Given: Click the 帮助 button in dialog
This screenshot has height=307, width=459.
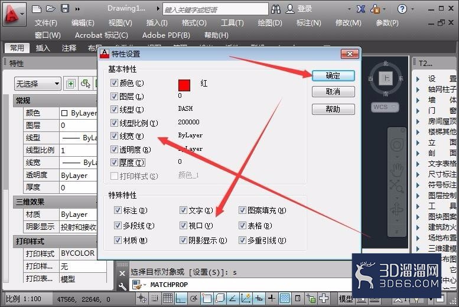Looking at the screenshot, I should [x=333, y=109].
